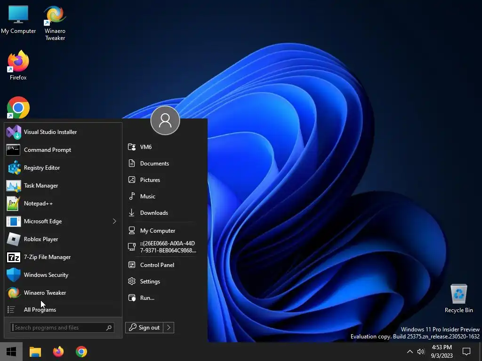The width and height of the screenshot is (482, 361).
Task: Click the user account picture avatar
Action: click(x=165, y=120)
